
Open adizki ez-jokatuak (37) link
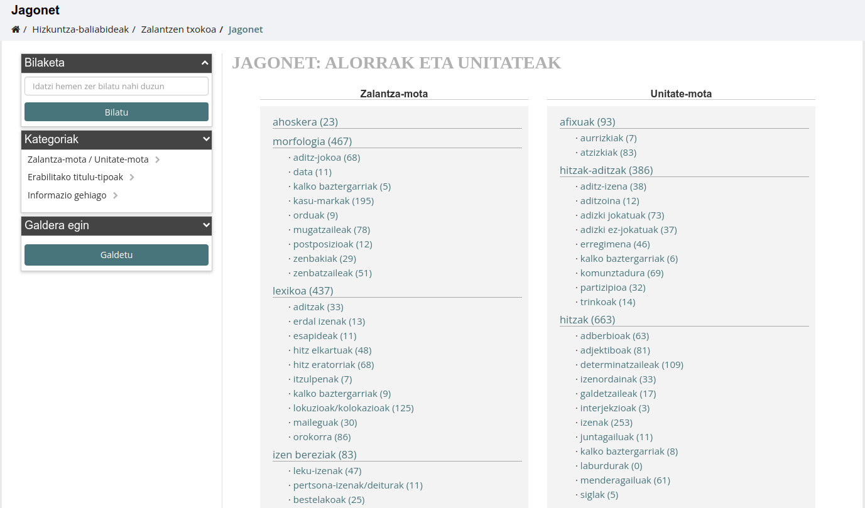[629, 230]
